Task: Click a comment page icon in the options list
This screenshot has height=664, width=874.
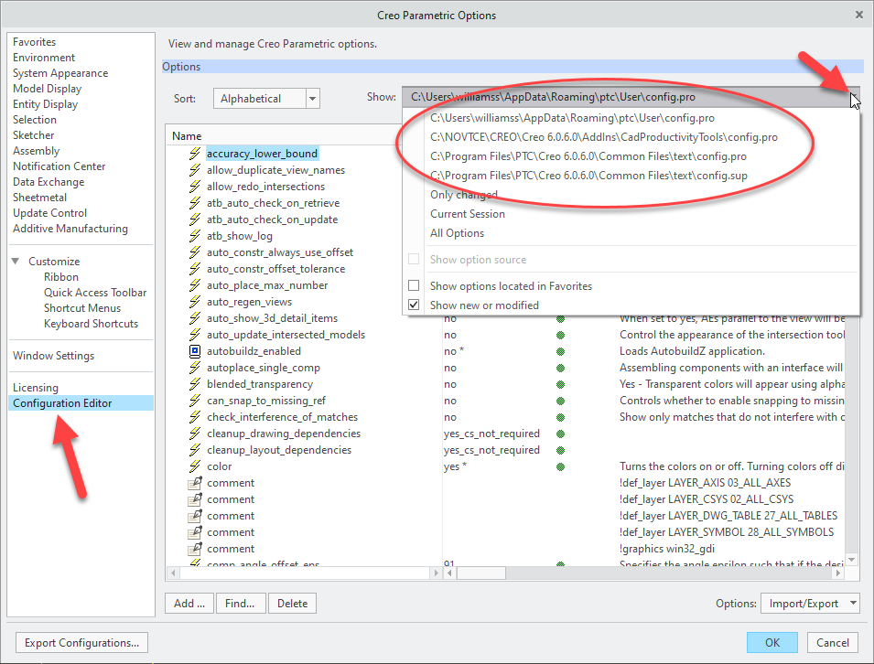Action: pos(195,483)
